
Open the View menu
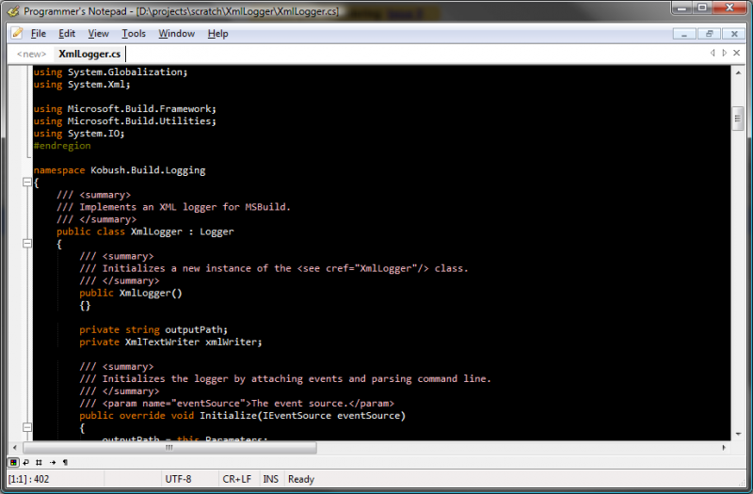[98, 33]
